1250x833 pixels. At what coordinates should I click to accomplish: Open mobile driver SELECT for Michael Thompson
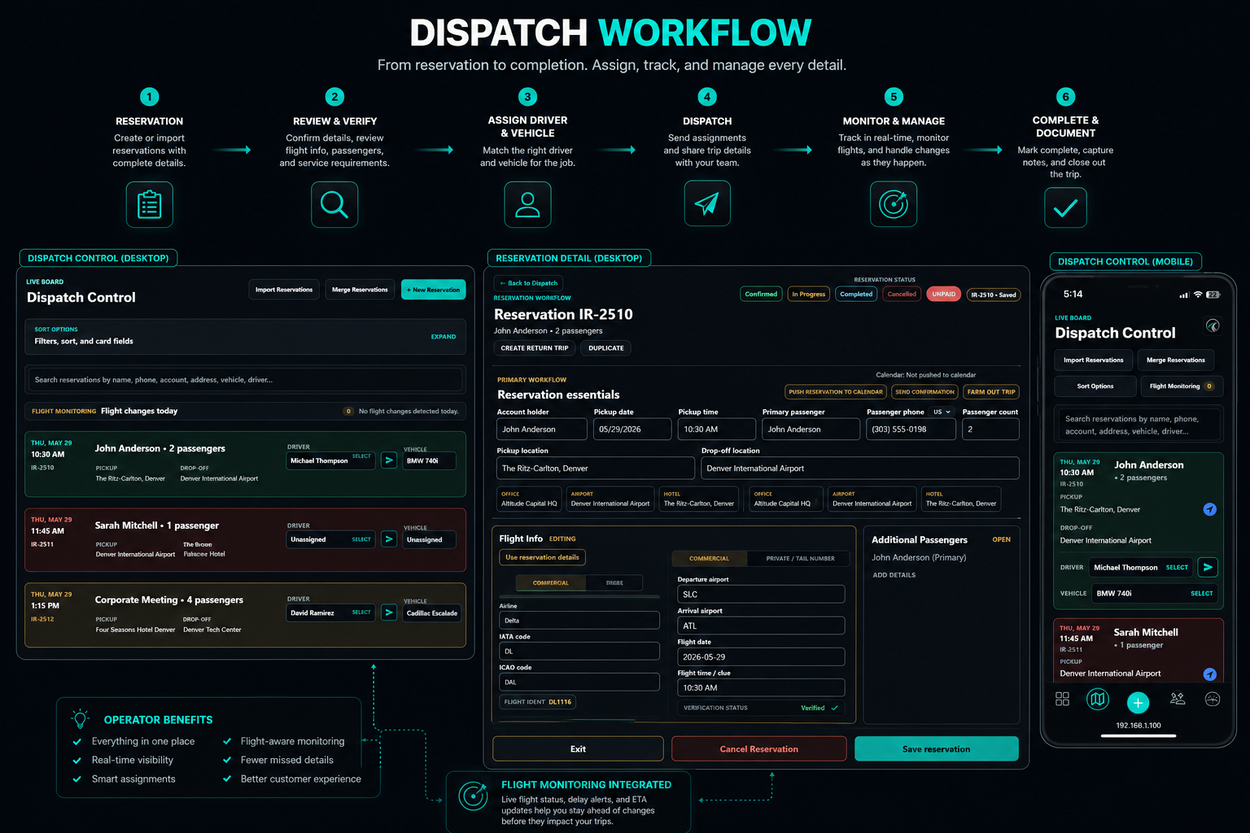1177,568
